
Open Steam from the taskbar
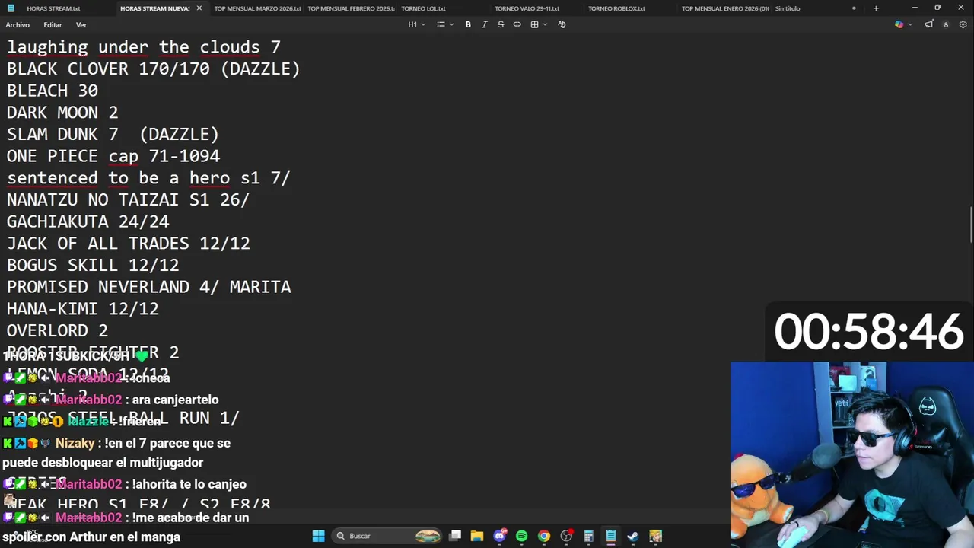pos(633,536)
